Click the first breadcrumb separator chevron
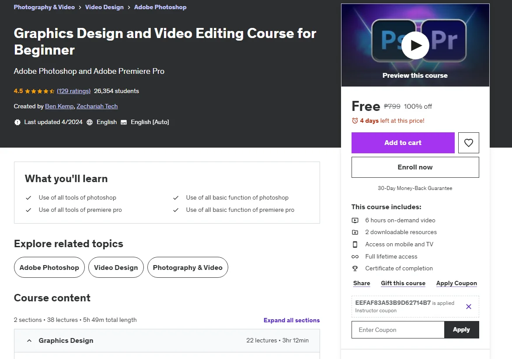Screen dimensions: 512x359 click(80, 7)
